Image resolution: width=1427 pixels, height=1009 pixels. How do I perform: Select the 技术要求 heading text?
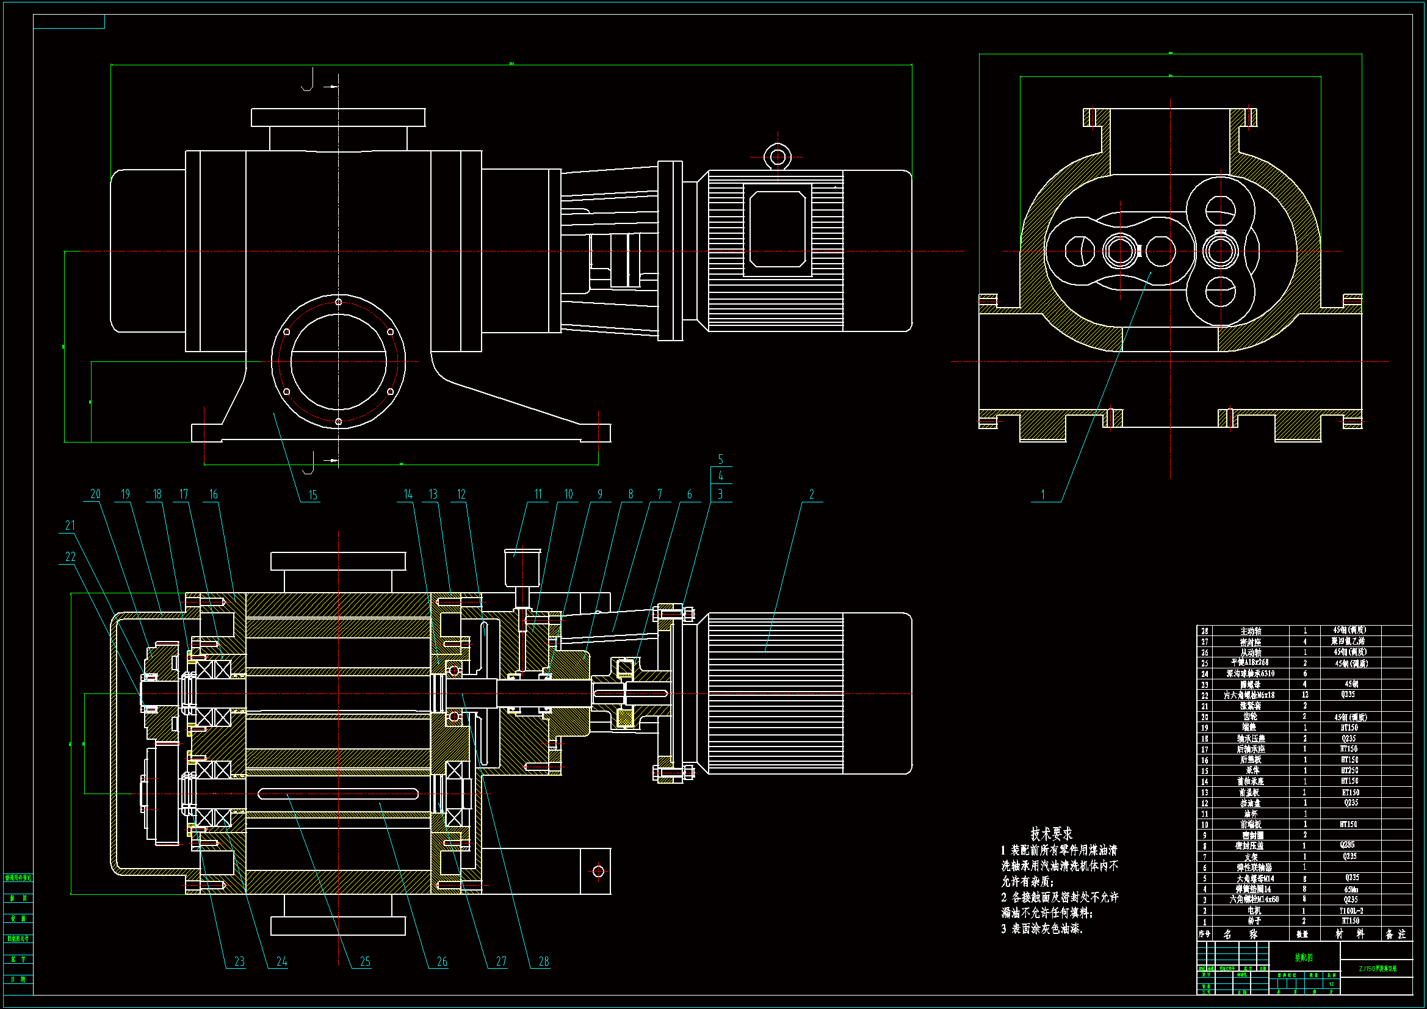pyautogui.click(x=1051, y=834)
